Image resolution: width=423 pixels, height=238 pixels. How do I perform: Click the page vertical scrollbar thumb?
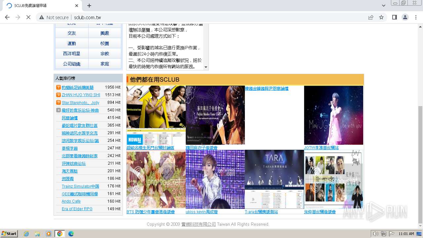coord(420,164)
